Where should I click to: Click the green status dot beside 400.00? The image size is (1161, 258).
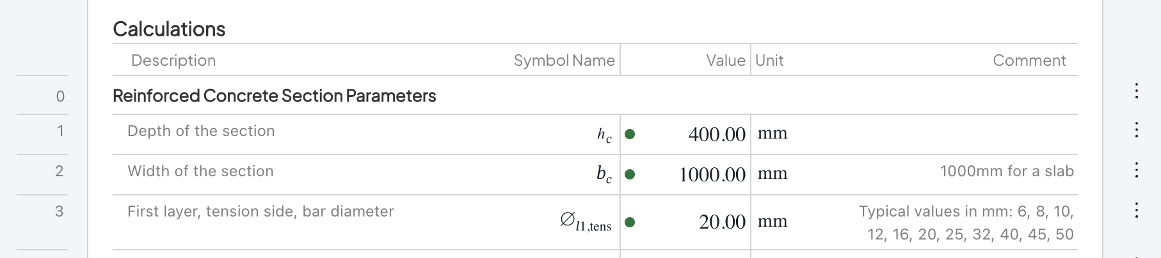tap(630, 134)
